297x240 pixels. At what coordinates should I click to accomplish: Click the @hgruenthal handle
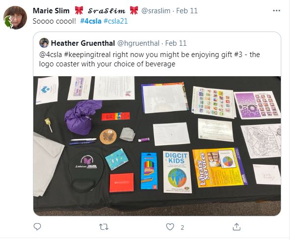click(138, 43)
